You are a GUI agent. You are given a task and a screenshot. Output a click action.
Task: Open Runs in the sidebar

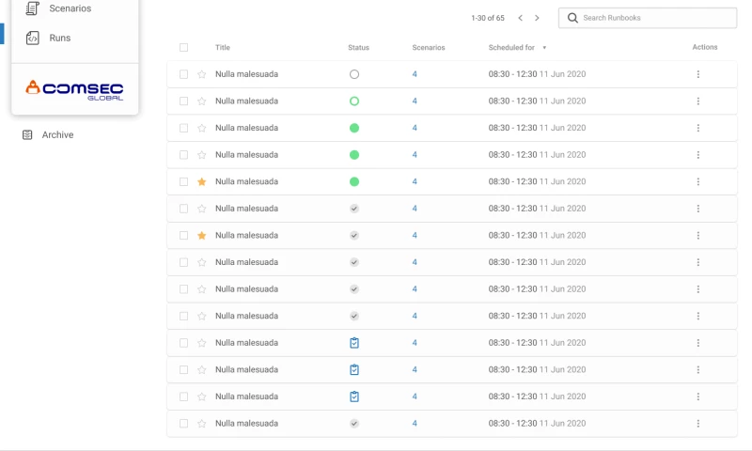pos(59,38)
